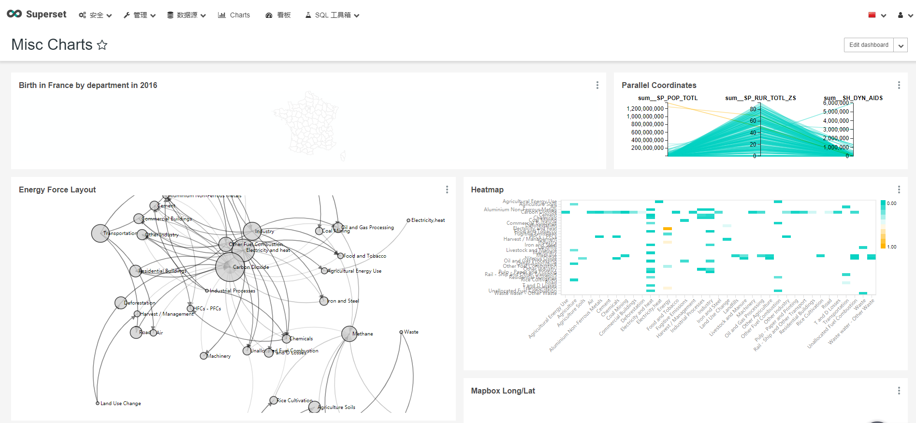Viewport: 916px width, 423px height.
Task: Open the 安全 security menu
Action: [95, 15]
